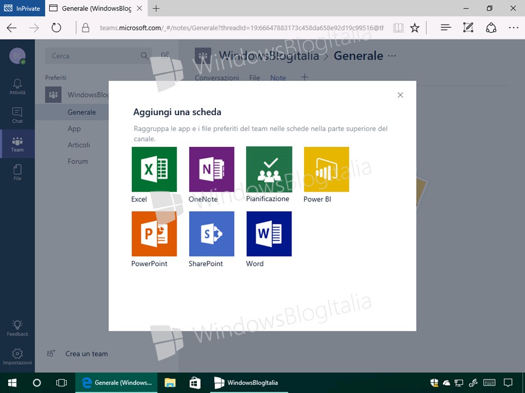Open the Edge share icon
525x393 pixels.
pos(491,28)
